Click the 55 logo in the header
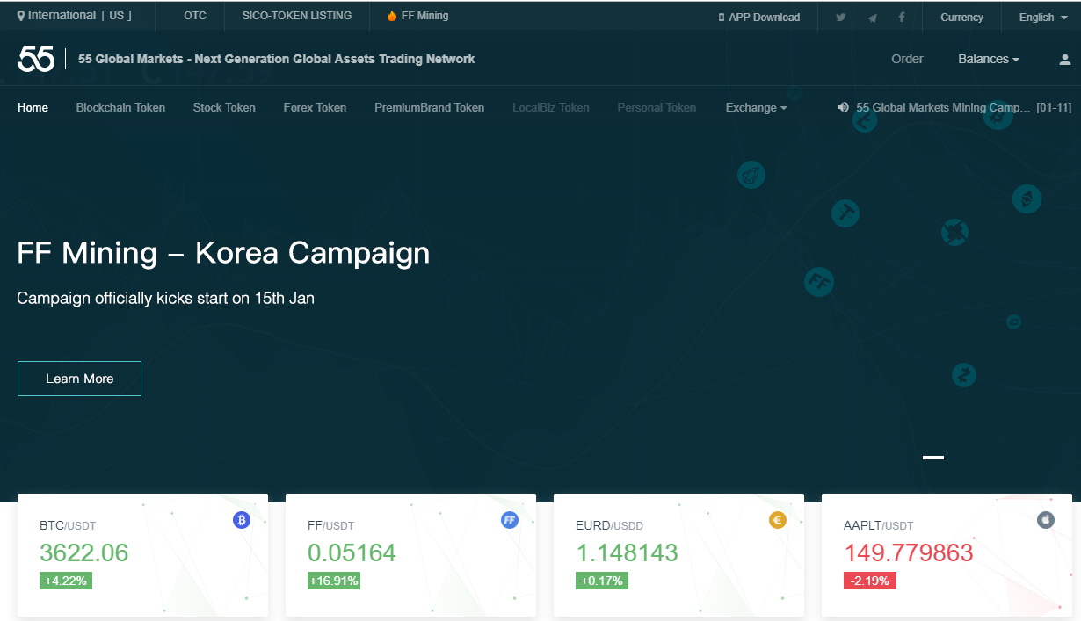This screenshot has height=621, width=1081. click(x=36, y=59)
